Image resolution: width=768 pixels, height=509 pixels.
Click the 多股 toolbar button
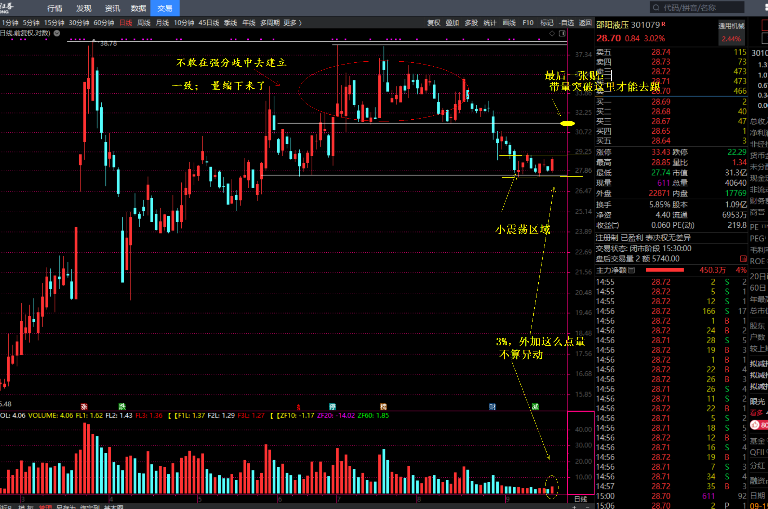[x=471, y=23]
